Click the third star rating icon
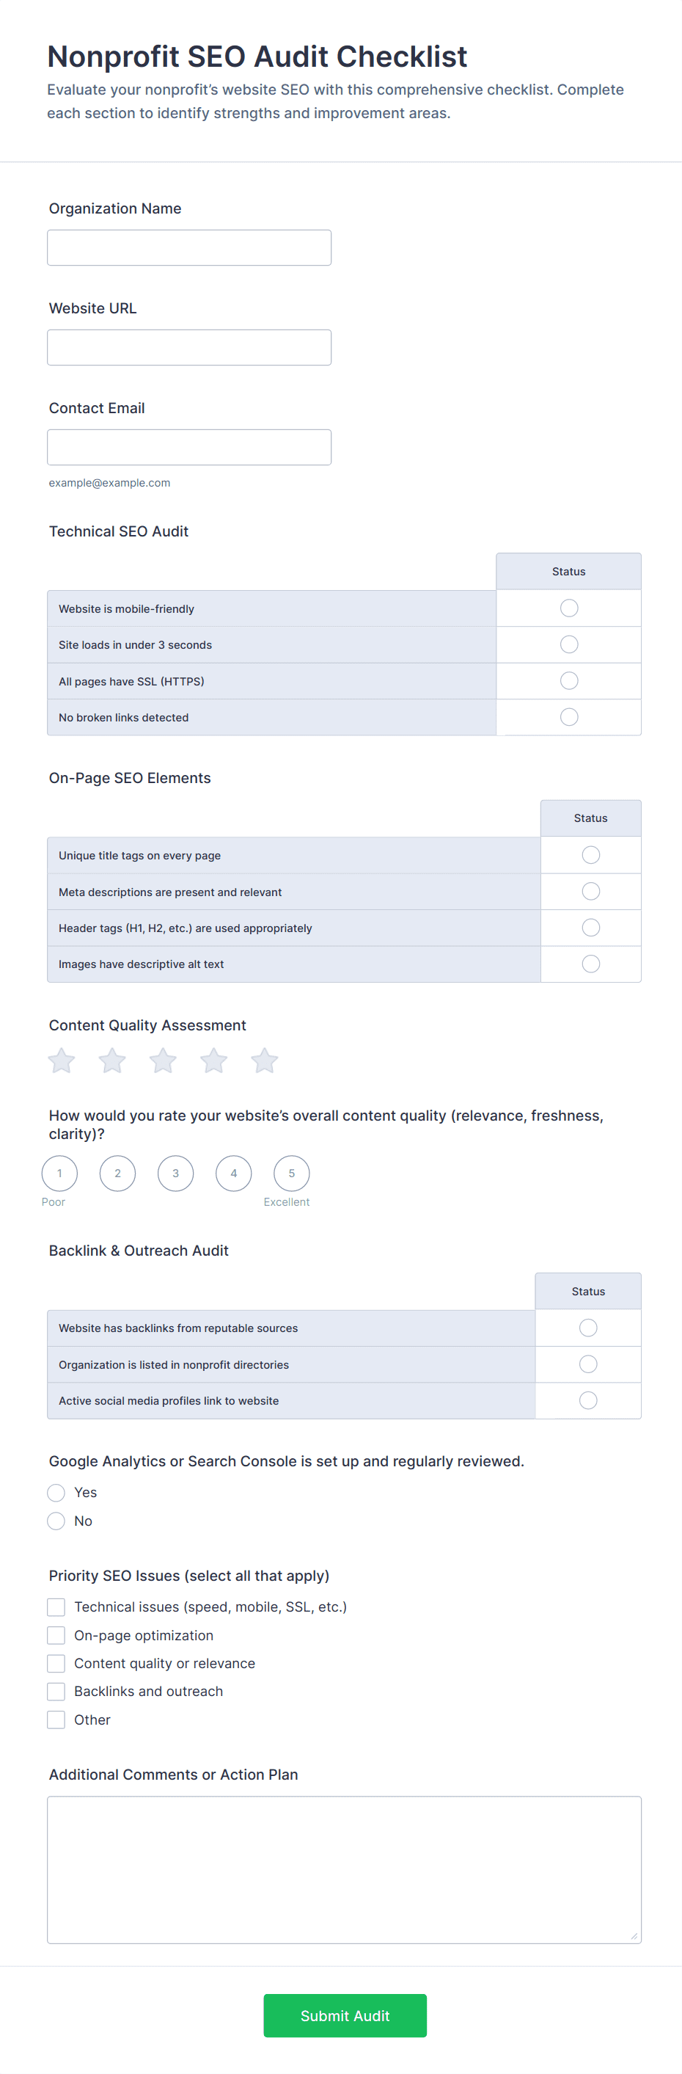682x2074 pixels. point(163,1060)
